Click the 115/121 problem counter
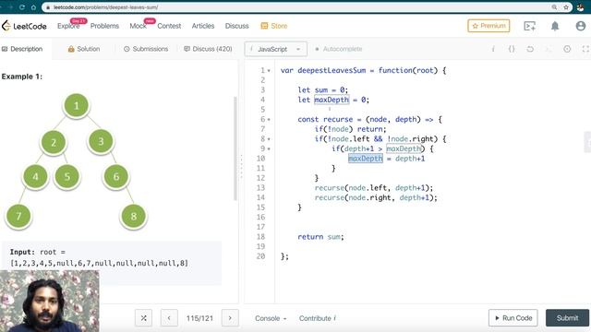The width and height of the screenshot is (591, 332). point(199,318)
